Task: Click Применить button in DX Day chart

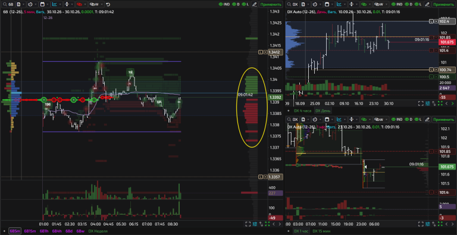Action: tap(443, 4)
